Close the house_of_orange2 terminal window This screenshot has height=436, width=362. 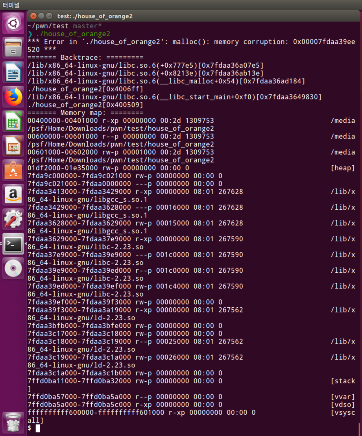[33, 16]
